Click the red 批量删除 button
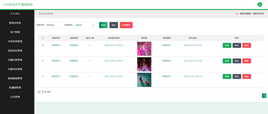The height and width of the screenshot is (114, 268). pyautogui.click(x=126, y=25)
